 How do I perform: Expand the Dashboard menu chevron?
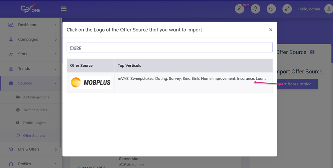click(x=56, y=25)
